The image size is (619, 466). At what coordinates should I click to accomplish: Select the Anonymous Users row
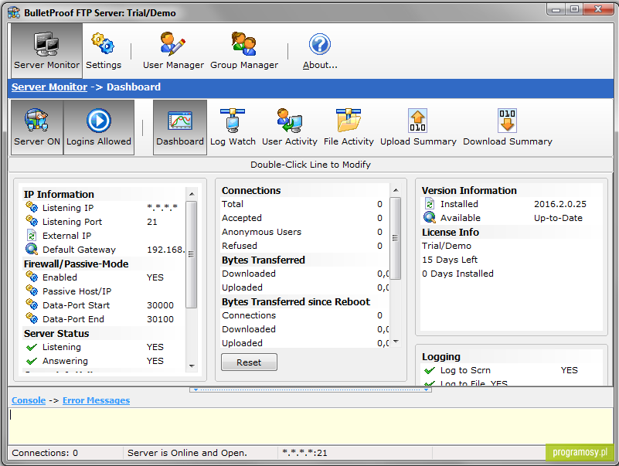coord(304,232)
